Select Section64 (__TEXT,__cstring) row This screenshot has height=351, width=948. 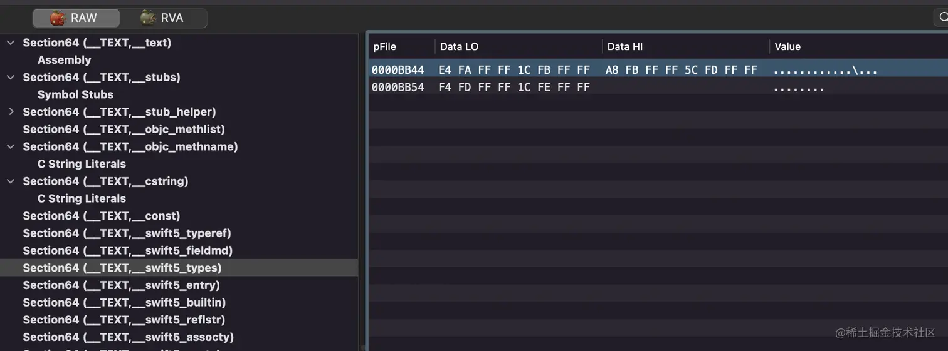[x=179, y=181]
